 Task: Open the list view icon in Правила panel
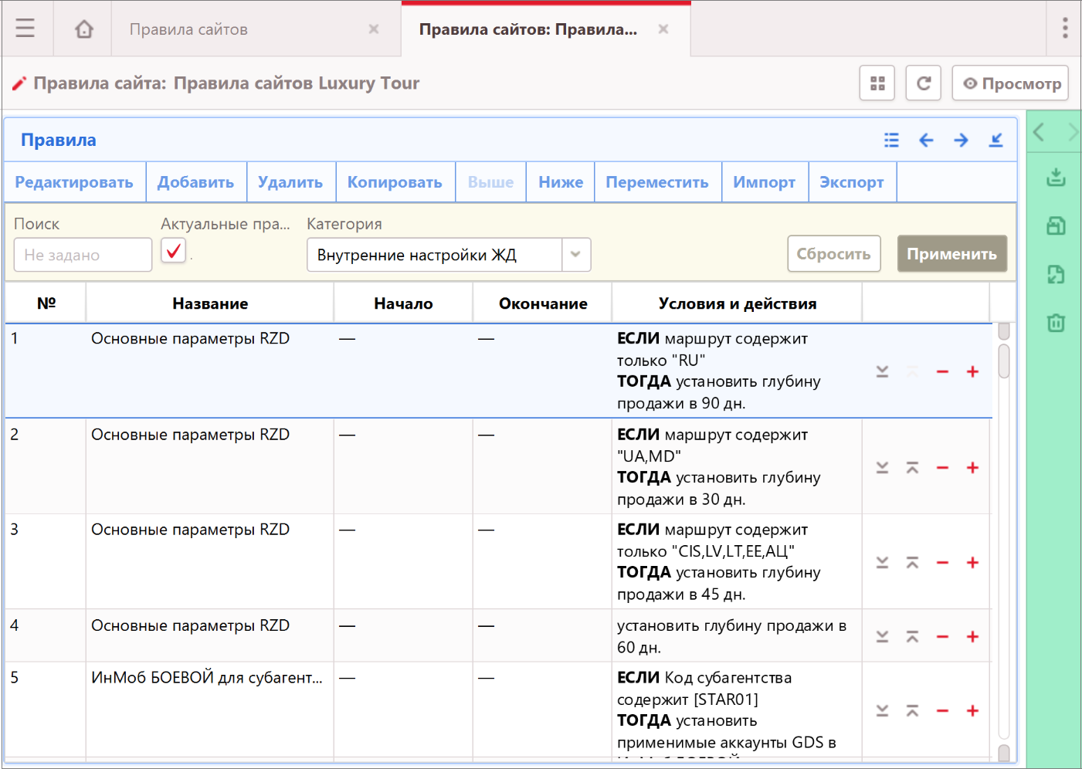point(891,140)
